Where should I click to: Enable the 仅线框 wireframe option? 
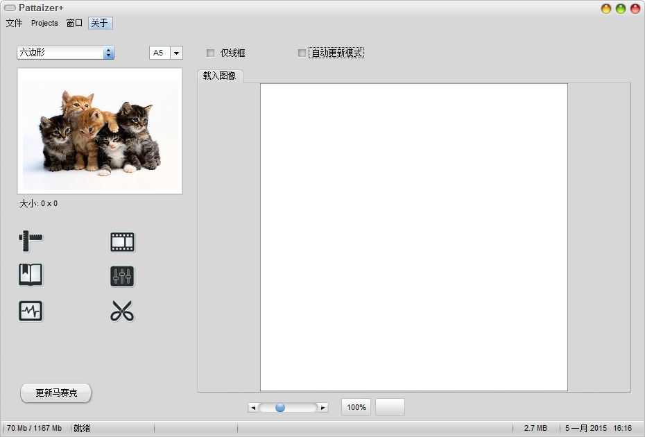210,52
